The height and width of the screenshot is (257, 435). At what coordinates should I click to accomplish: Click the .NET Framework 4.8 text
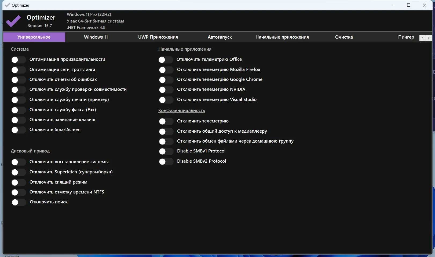pyautogui.click(x=86, y=27)
